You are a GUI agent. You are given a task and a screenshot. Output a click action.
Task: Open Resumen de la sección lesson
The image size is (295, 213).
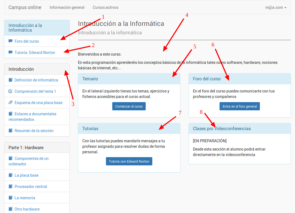(37, 130)
